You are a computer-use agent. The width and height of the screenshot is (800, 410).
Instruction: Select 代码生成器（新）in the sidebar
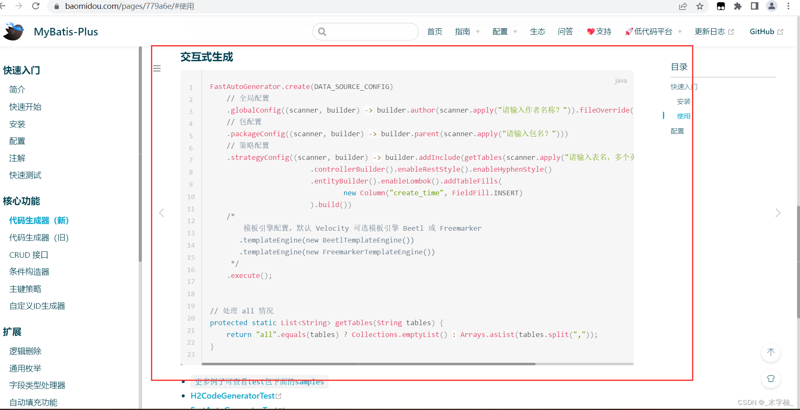point(39,220)
